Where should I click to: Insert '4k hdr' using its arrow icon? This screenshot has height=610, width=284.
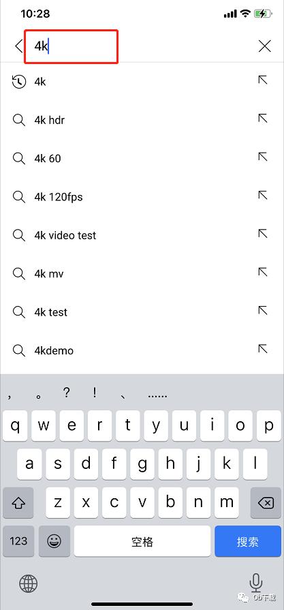pyautogui.click(x=263, y=119)
